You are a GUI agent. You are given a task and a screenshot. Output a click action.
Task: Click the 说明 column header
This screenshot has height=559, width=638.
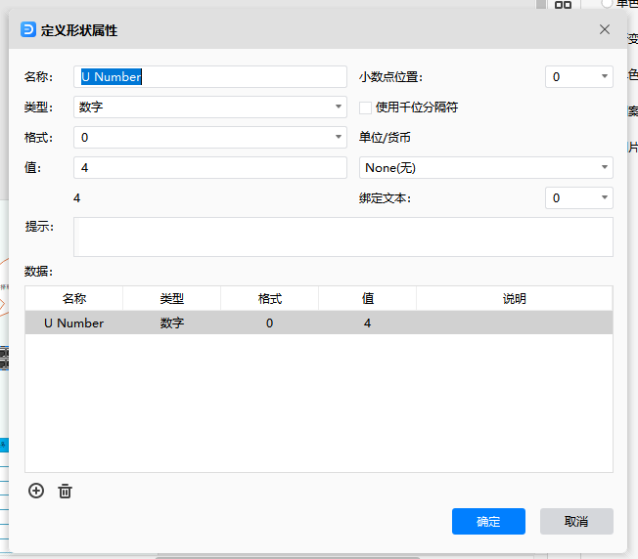coord(515,299)
